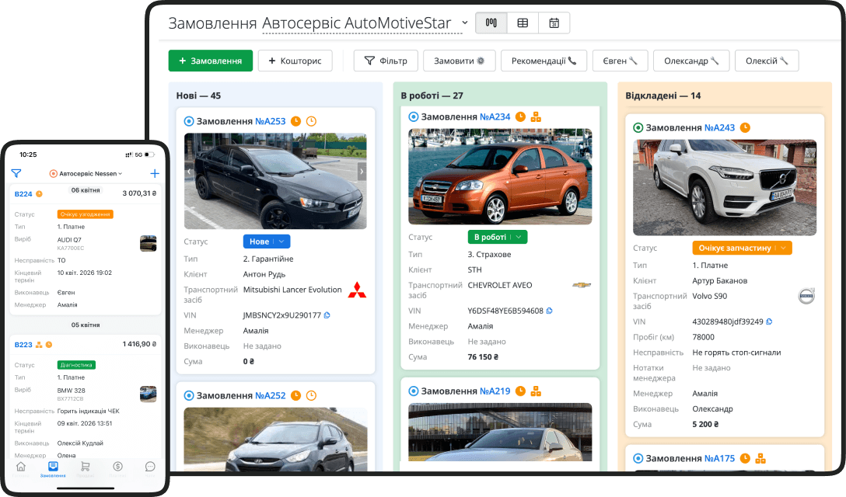This screenshot has width=846, height=497.
Task: Open the filter icon in the mobile app
Action: coord(16,174)
